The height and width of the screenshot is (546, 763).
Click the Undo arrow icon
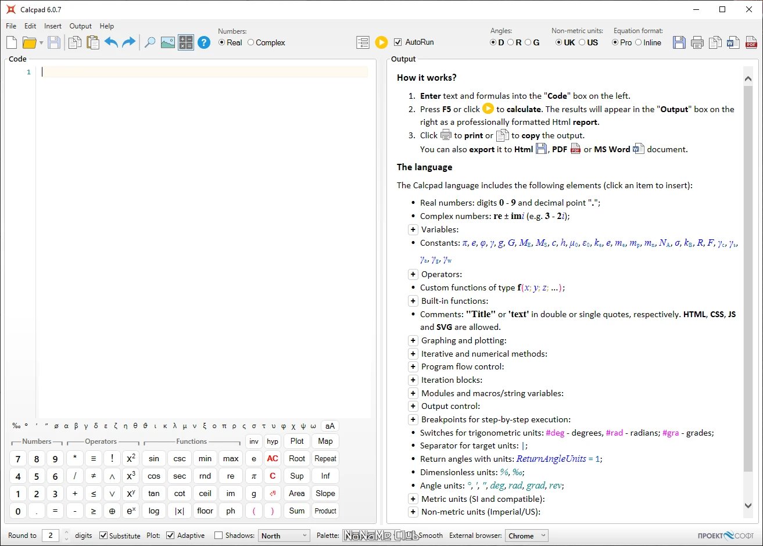(111, 42)
